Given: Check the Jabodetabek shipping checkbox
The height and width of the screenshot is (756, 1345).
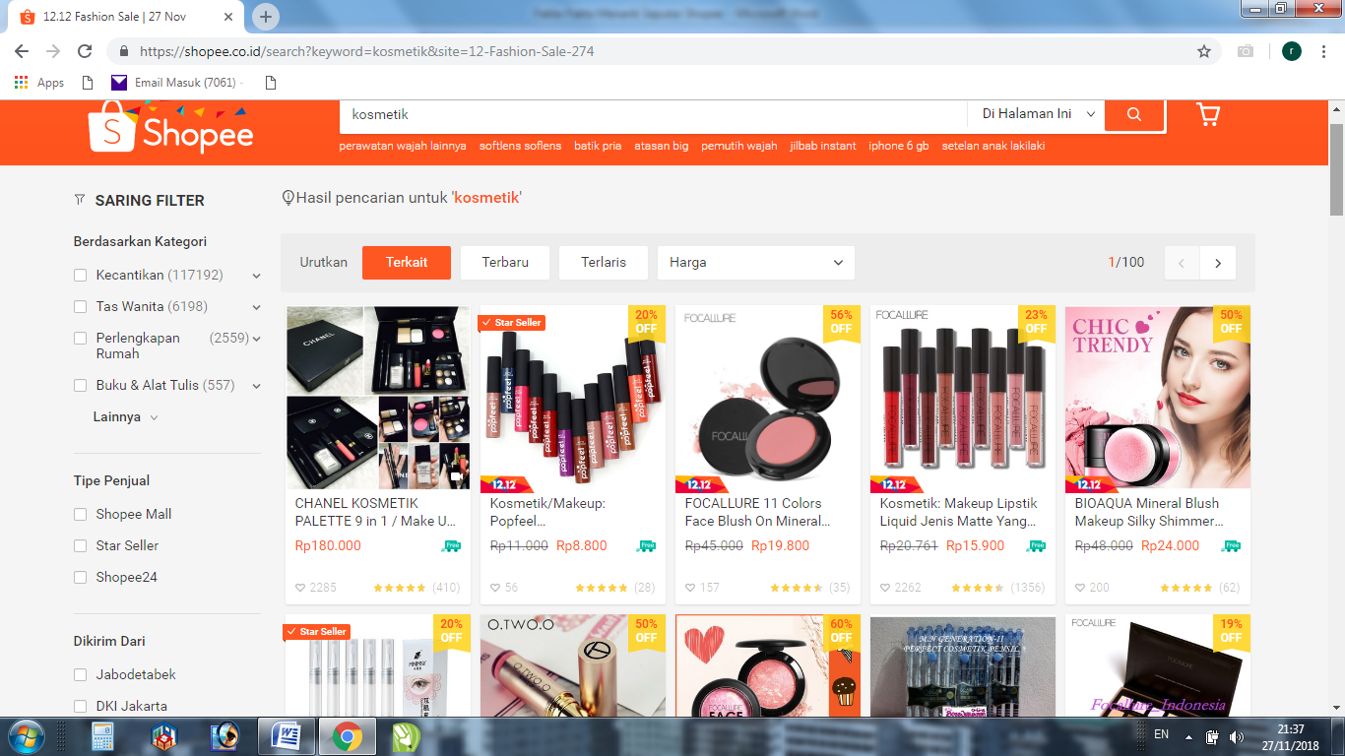Looking at the screenshot, I should click(81, 674).
